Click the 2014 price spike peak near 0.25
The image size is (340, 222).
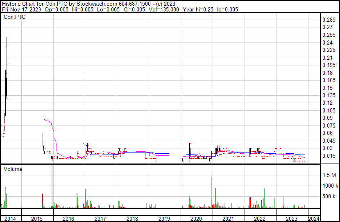7,38
